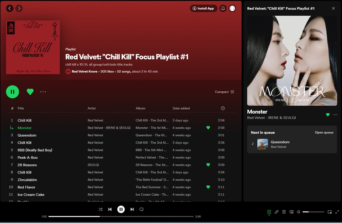Viewport: 342px width, 223px height.
Task: Adjust the volume slider
Action: point(313,212)
